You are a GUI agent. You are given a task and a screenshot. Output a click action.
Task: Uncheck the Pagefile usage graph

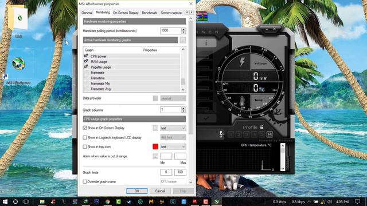pyautogui.click(x=86, y=66)
